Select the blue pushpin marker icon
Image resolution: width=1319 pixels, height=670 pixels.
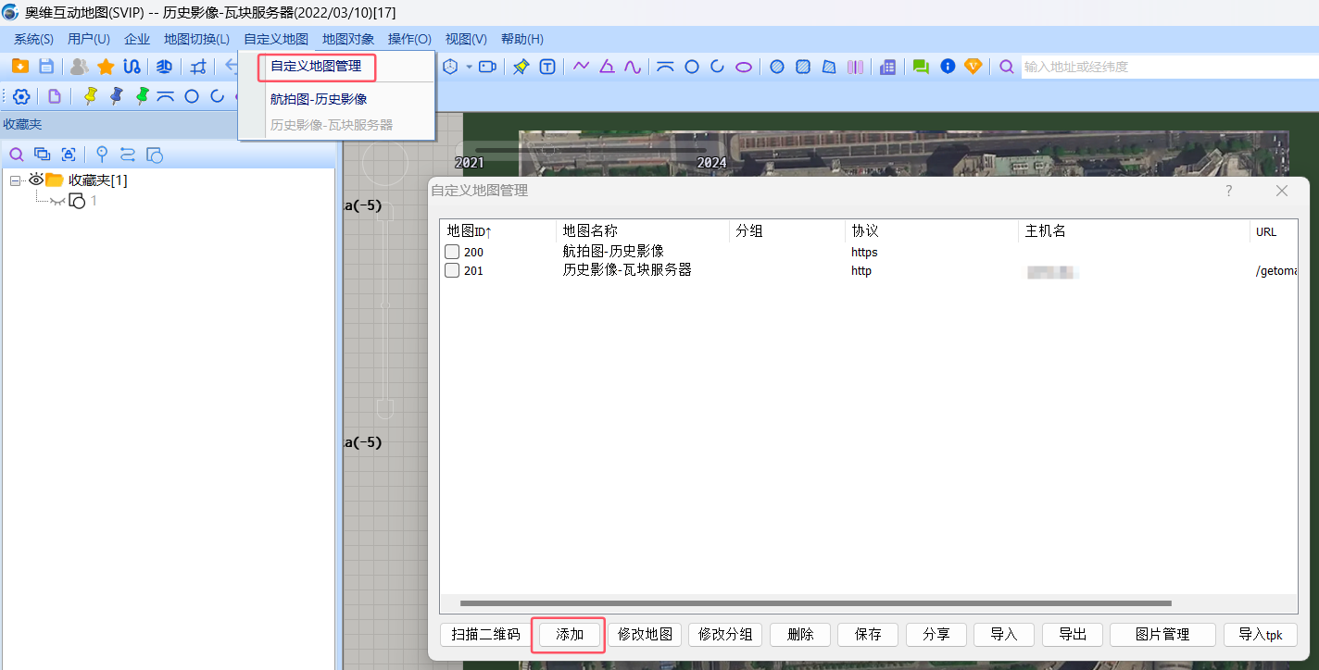116,95
